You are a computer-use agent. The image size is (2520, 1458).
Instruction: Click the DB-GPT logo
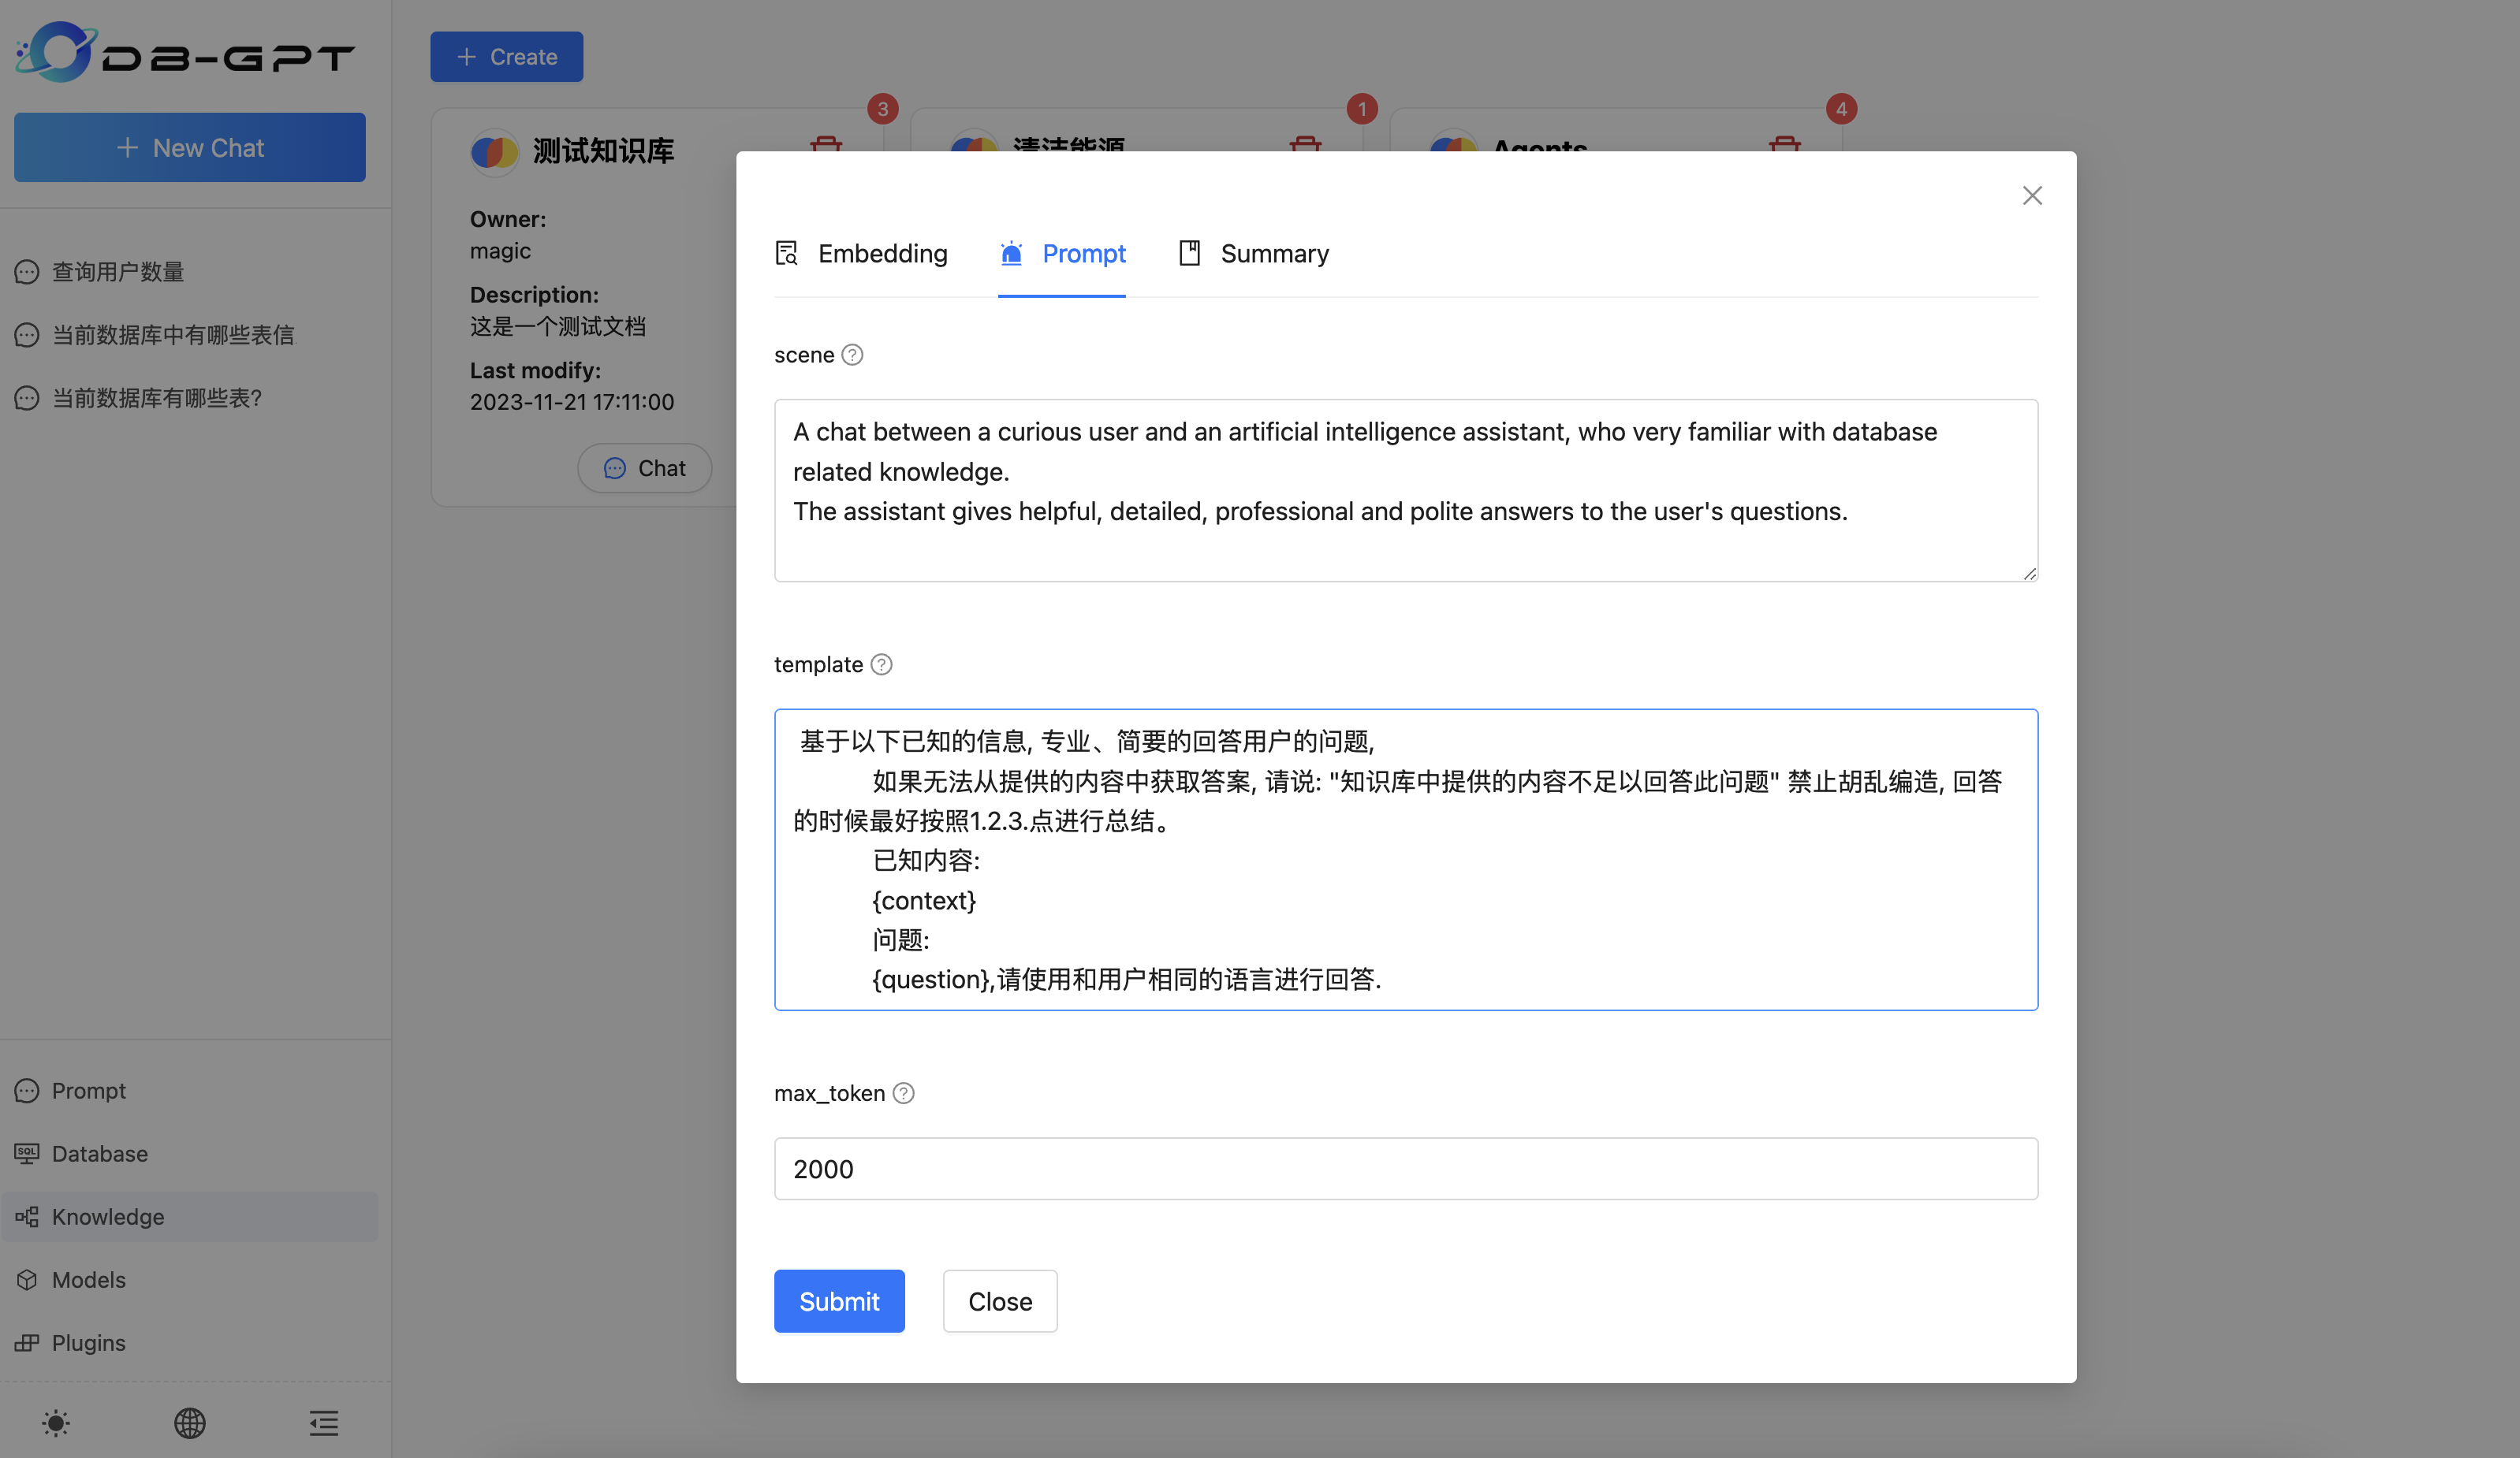pyautogui.click(x=185, y=54)
